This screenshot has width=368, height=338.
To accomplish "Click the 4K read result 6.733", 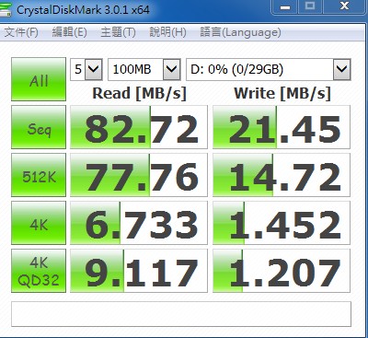I will 139,223.
